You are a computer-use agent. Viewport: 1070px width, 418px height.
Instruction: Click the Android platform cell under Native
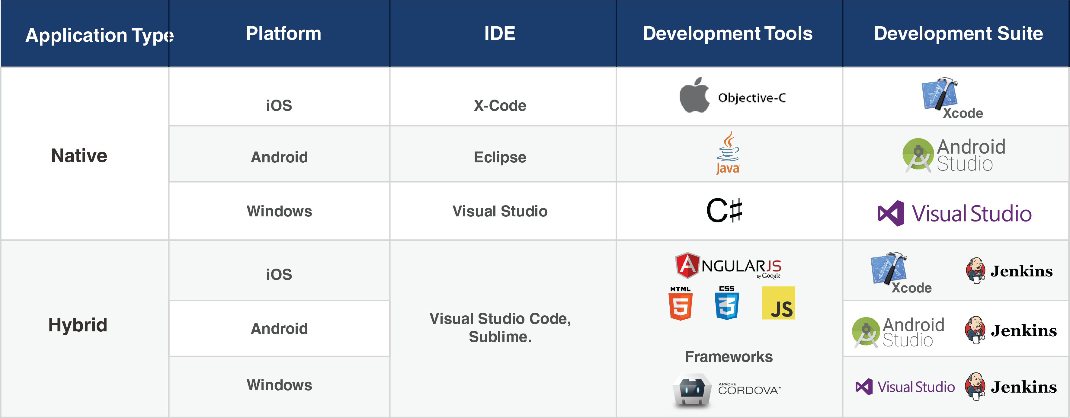click(x=279, y=154)
